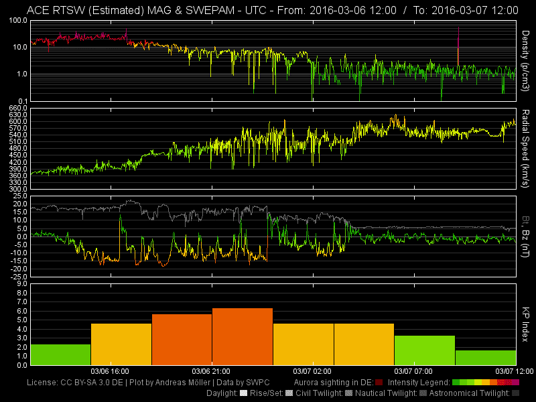Click the Aurora sighting in DE swatch
The image size is (536, 402).
379,383
